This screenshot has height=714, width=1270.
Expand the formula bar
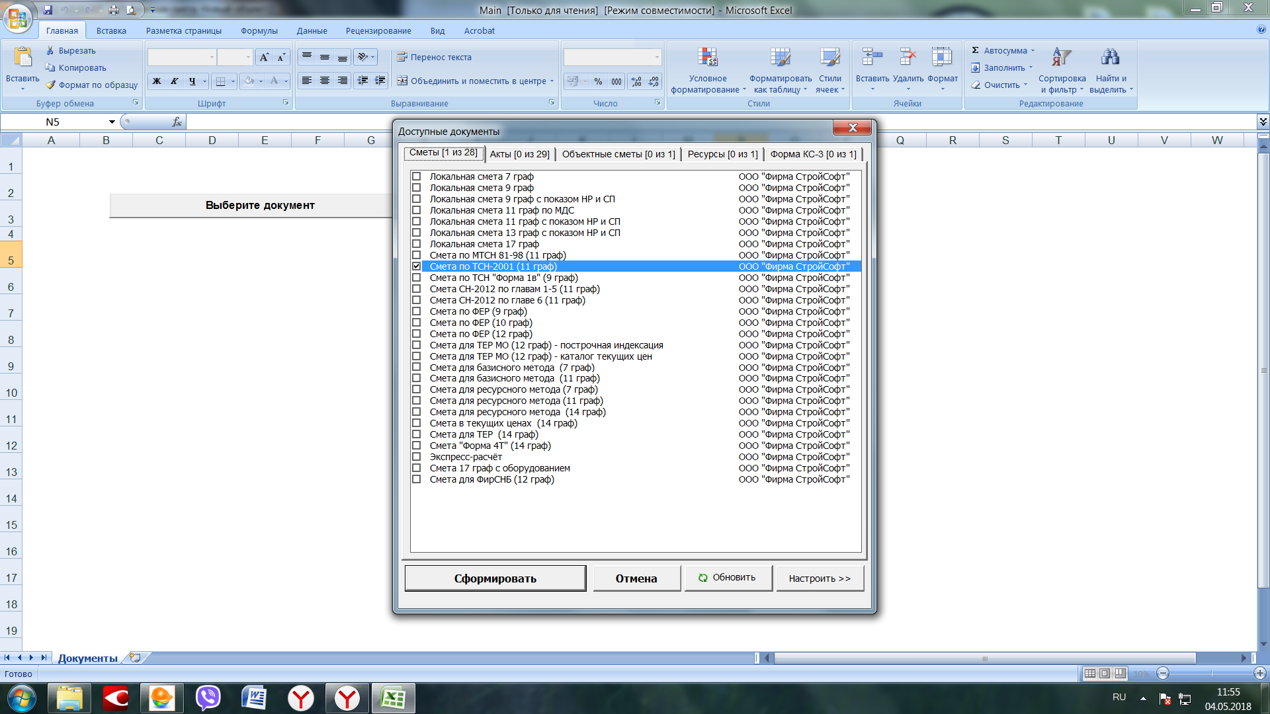point(1263,122)
